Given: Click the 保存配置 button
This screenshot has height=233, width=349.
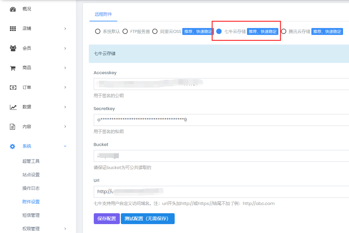Looking at the screenshot, I should [x=107, y=218].
